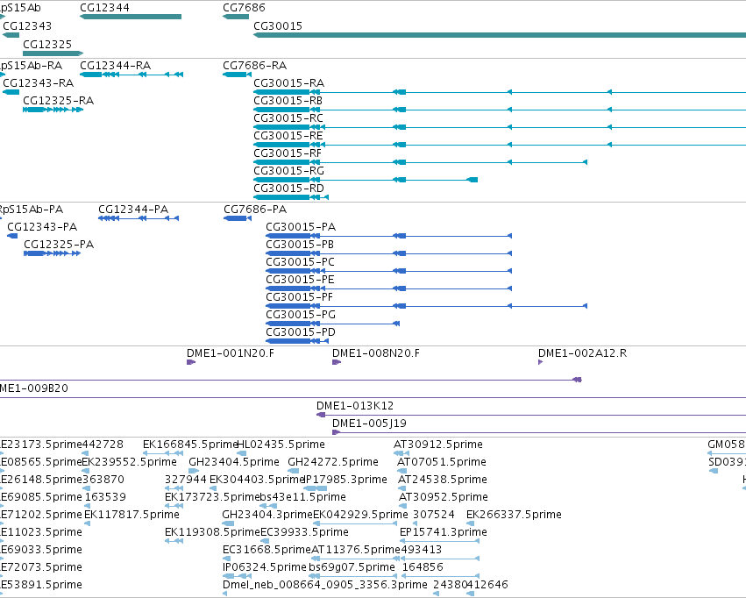Click protein CG30015-PG label
Screen dimensions: 746x598
coord(301,315)
